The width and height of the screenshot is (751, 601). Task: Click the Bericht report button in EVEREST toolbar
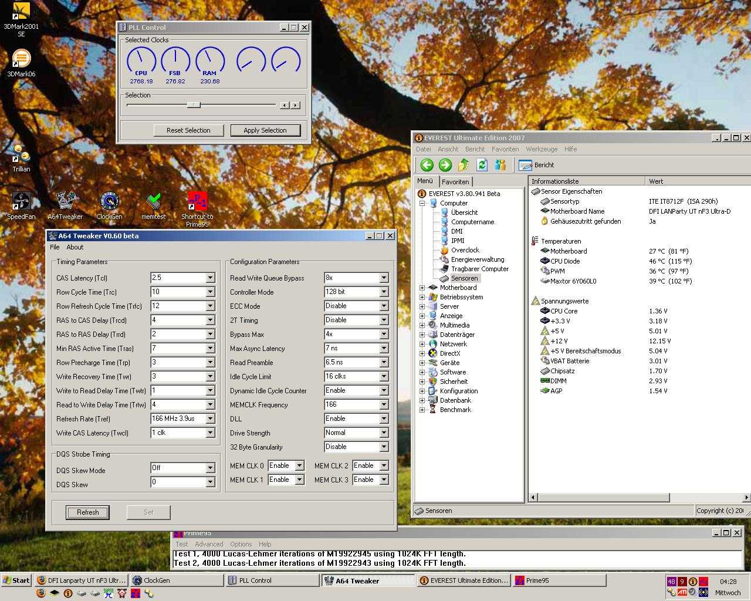tap(537, 165)
